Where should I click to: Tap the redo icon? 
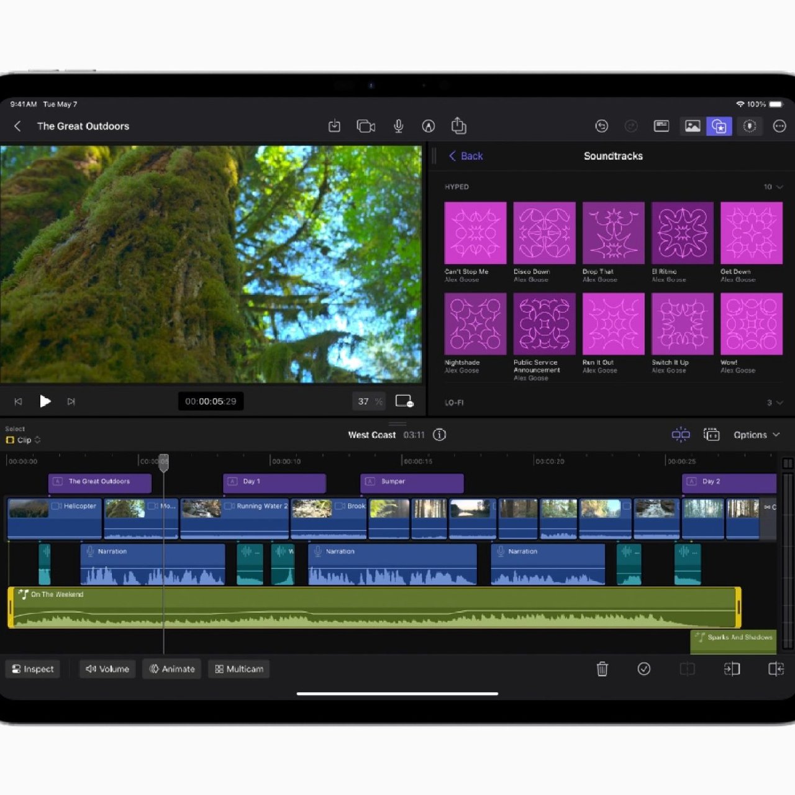631,126
